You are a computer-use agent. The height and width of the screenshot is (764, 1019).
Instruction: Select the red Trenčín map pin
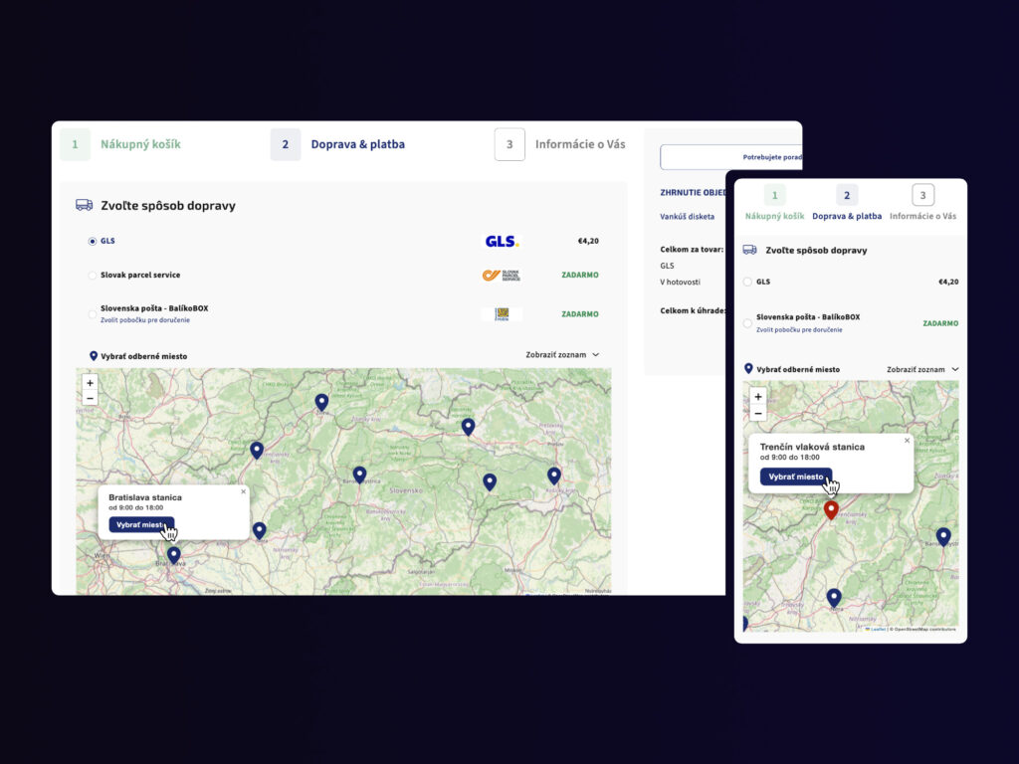point(831,510)
